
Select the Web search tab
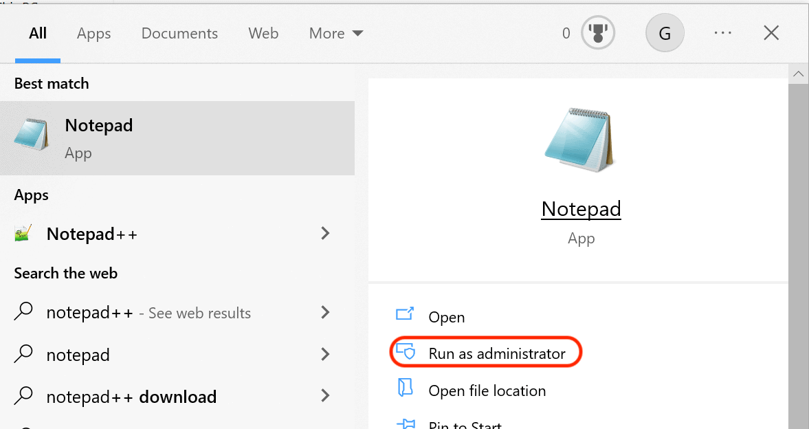(263, 33)
